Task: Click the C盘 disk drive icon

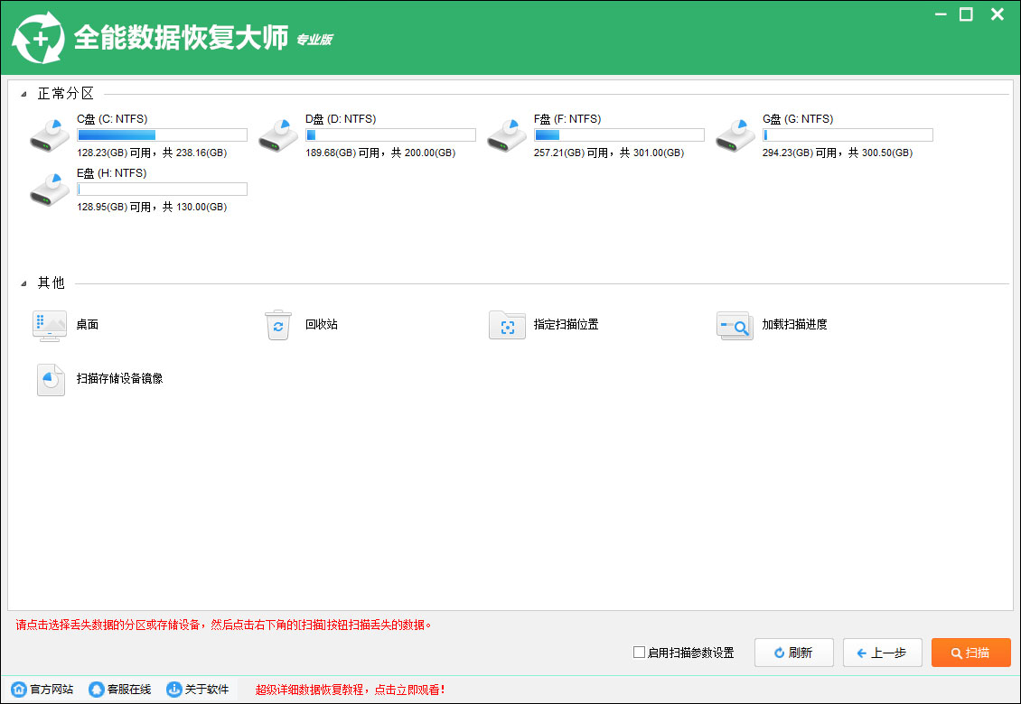Action: (48, 134)
